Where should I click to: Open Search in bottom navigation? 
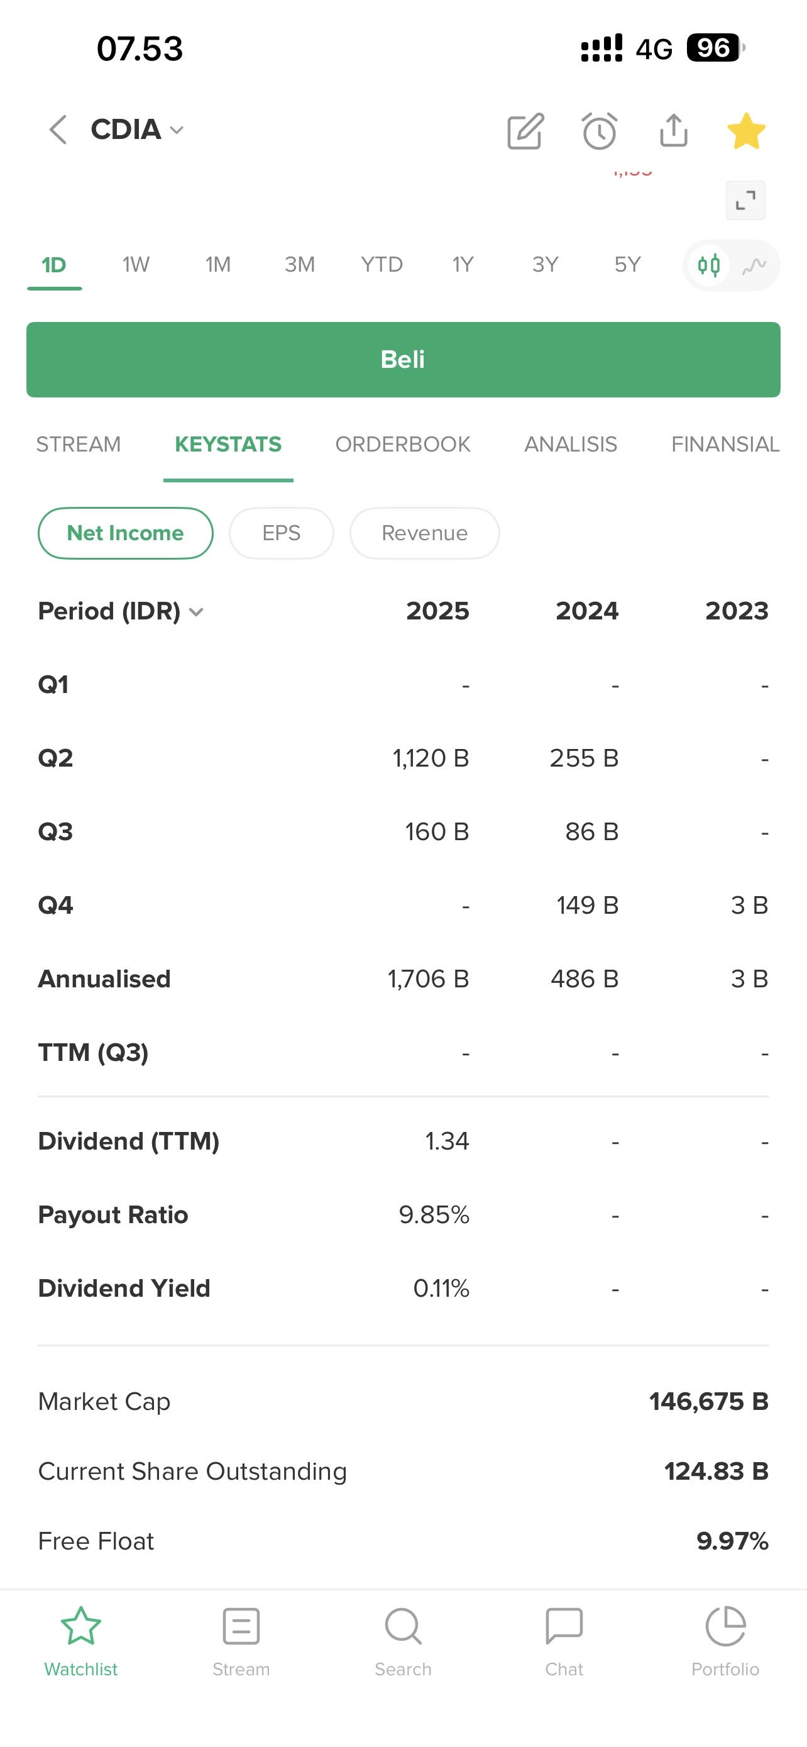403,1641
